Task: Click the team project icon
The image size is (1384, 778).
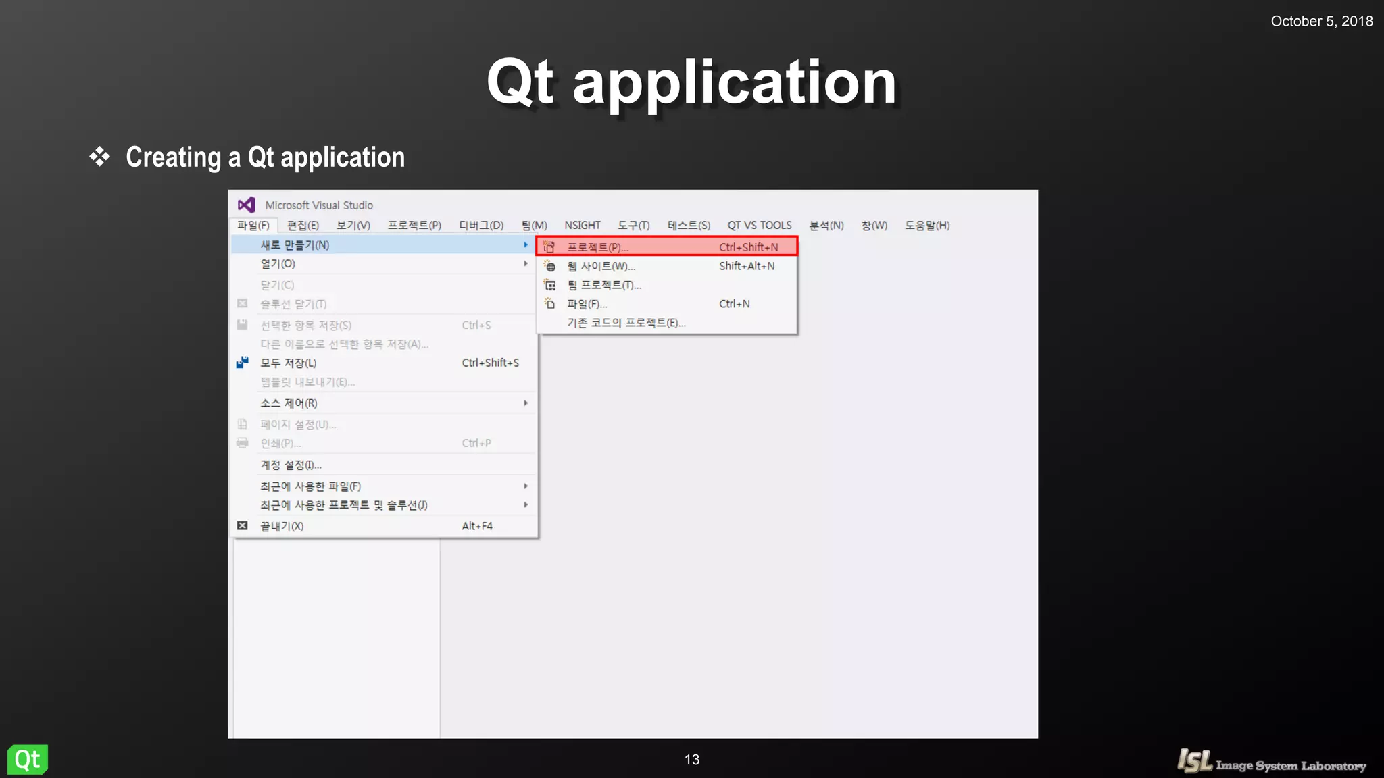Action: tap(550, 285)
